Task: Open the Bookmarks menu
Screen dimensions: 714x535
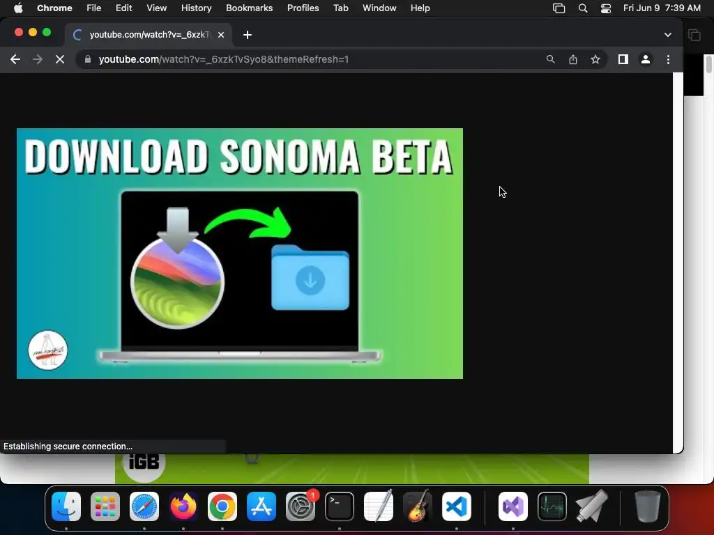Action: 249,8
